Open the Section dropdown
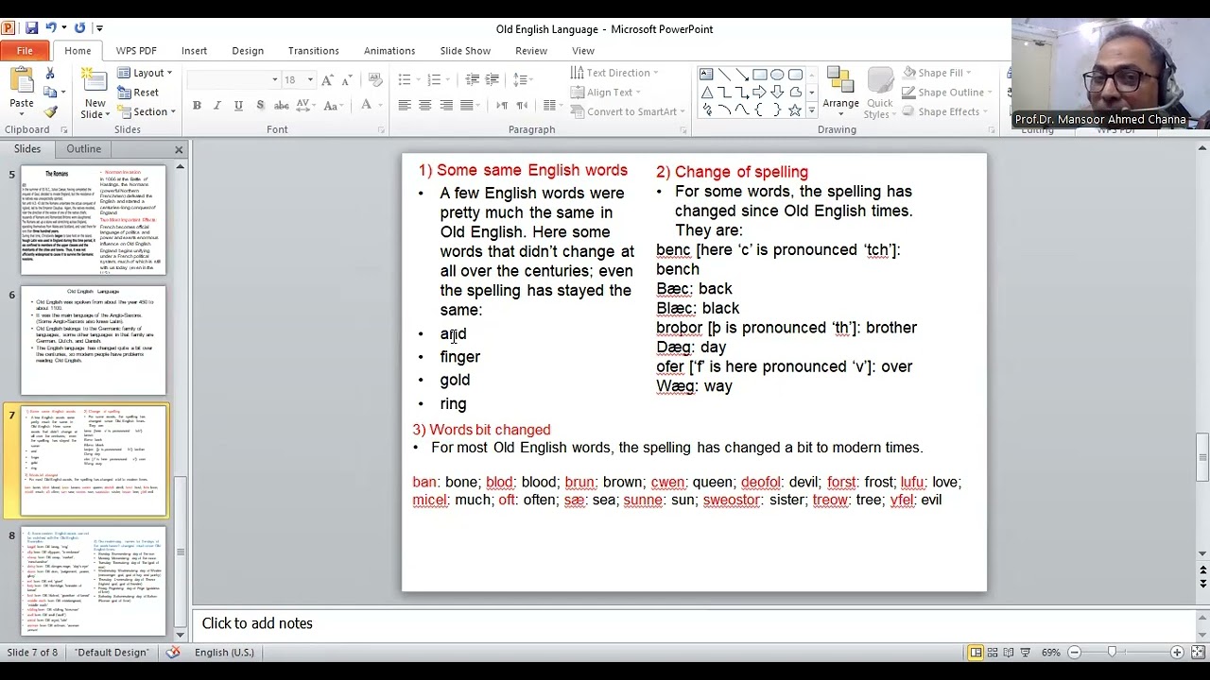 tap(147, 111)
